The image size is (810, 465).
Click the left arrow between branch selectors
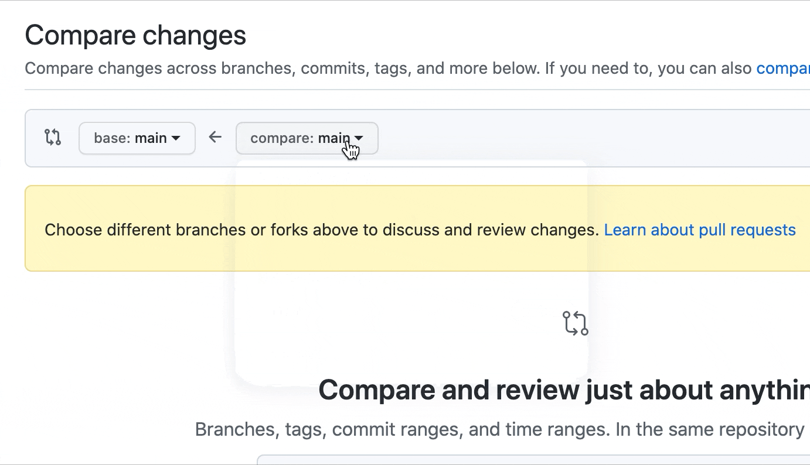click(215, 138)
